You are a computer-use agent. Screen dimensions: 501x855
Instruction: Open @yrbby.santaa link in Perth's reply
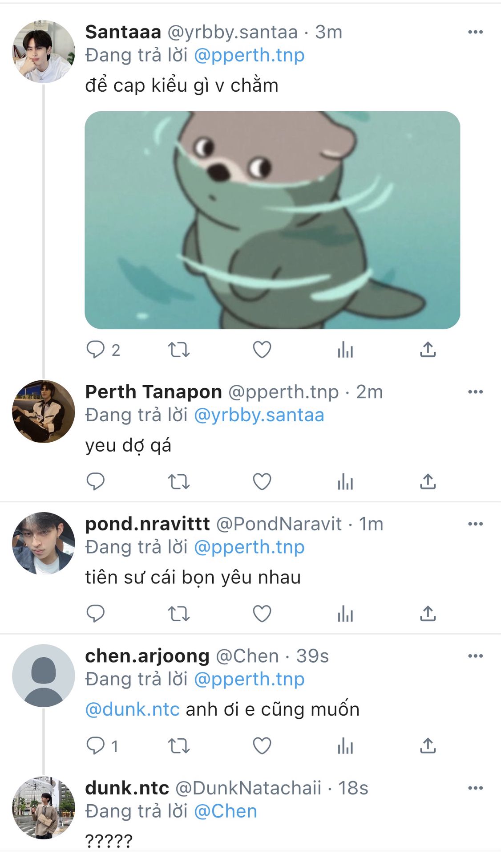point(259,415)
